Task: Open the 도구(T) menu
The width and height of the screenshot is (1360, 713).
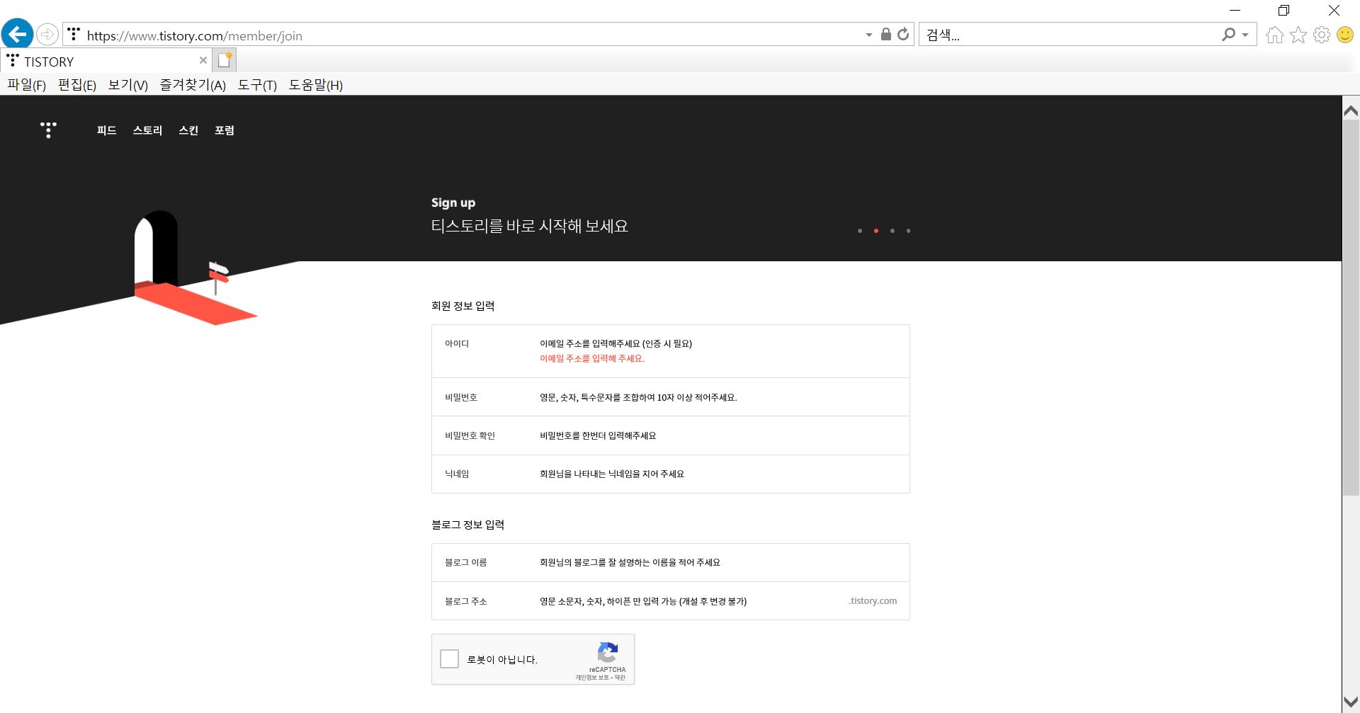Action: 257,85
